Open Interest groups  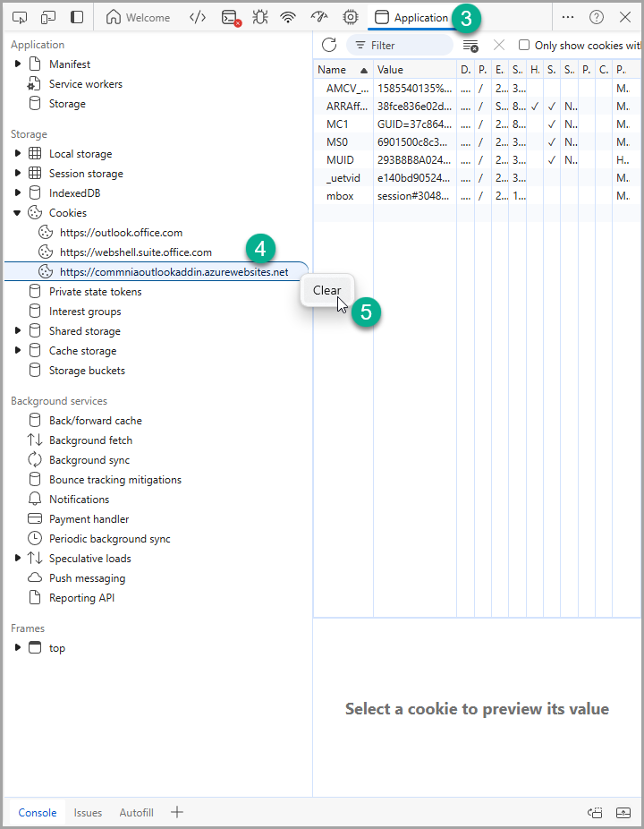click(x=85, y=312)
